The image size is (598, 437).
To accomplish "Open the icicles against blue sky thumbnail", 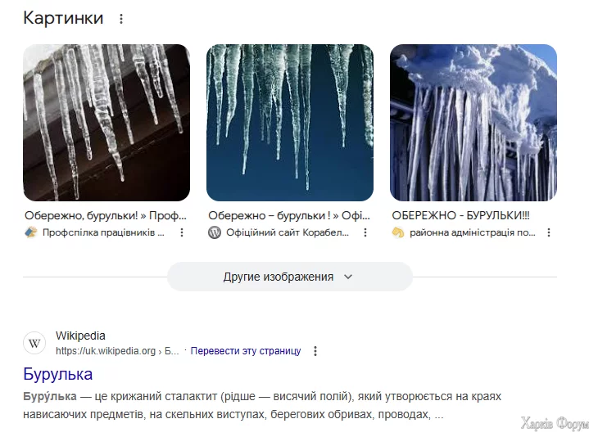I will point(290,123).
